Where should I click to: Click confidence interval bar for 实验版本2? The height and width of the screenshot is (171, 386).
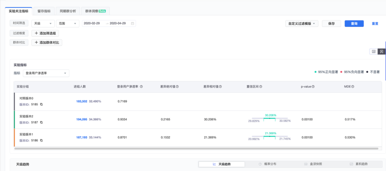pyautogui.click(x=269, y=119)
